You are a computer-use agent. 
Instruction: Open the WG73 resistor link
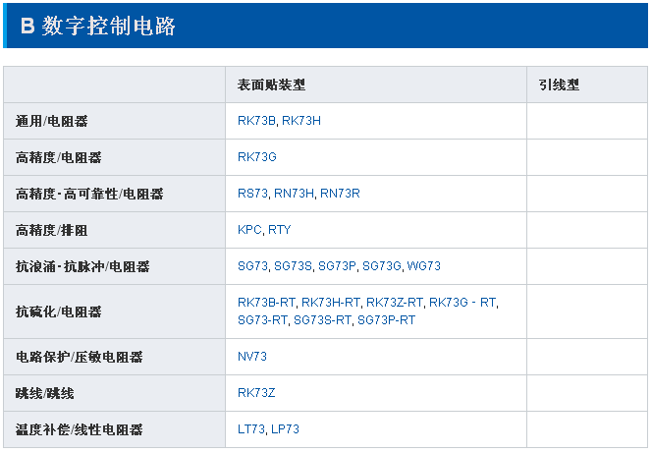(x=424, y=266)
